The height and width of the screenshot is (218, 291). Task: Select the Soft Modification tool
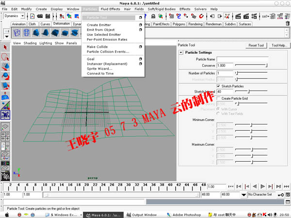tap(5, 95)
